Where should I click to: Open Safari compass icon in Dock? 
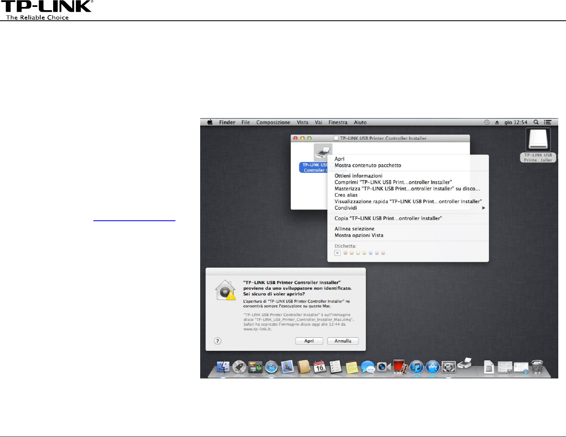click(271, 367)
